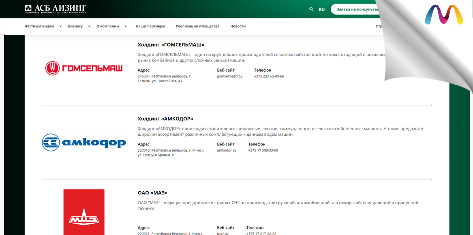The height and width of the screenshot is (235, 473).
Task: Go to Наши партнеры page
Action: click(x=150, y=26)
